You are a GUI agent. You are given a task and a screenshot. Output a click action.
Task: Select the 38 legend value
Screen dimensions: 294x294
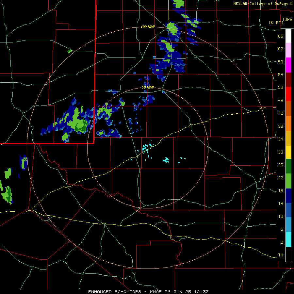click(x=281, y=126)
